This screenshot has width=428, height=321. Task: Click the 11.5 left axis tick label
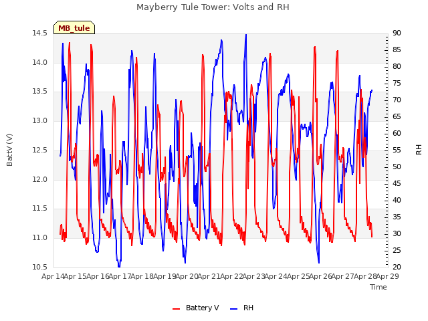click(x=40, y=209)
